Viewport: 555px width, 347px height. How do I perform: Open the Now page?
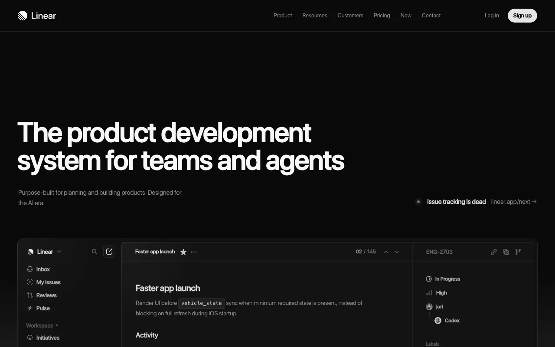tap(406, 16)
